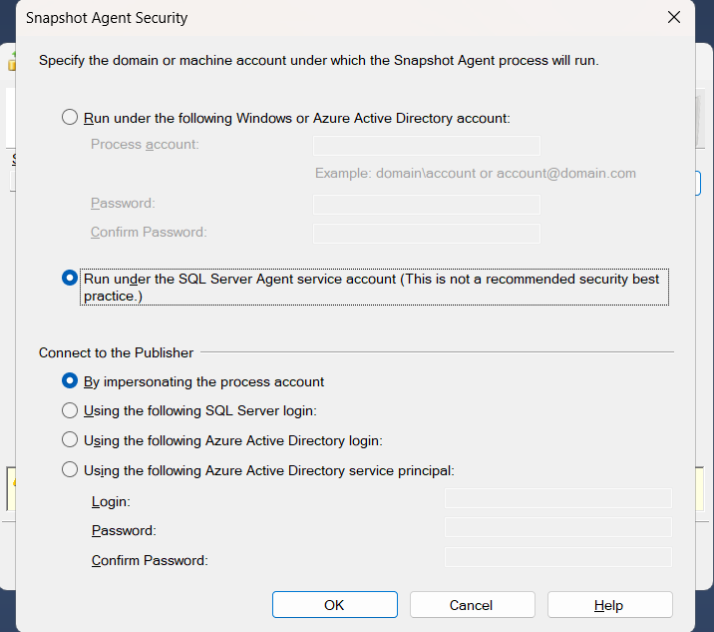The height and width of the screenshot is (632, 714).
Task: Choose By impersonating the process account
Action: (x=70, y=381)
